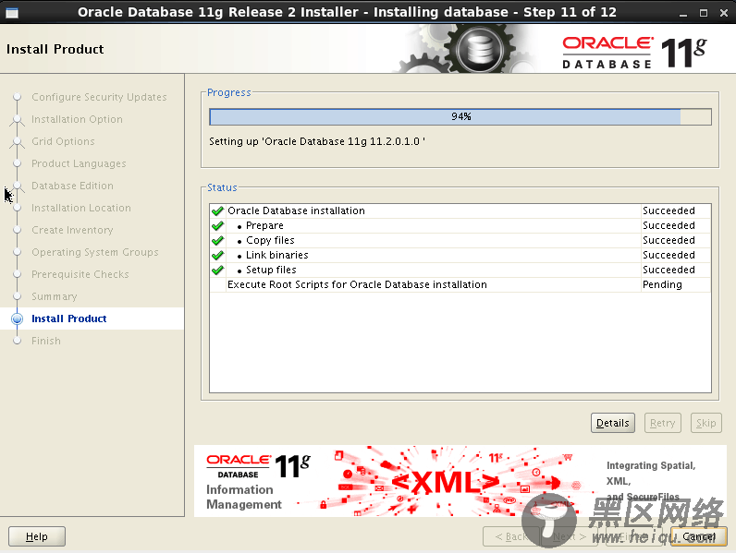The width and height of the screenshot is (736, 553).
Task: Click the window menu icon in title bar
Action: click(12, 13)
